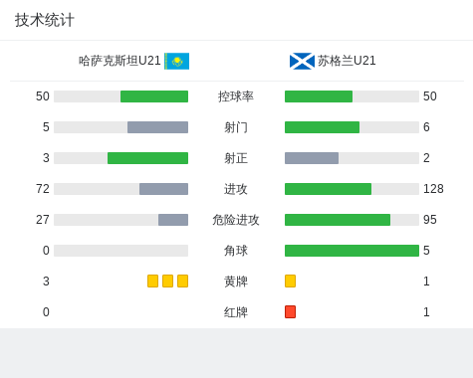
Task: Click Kazakhstan's empty corner kick bar
Action: pos(120,251)
